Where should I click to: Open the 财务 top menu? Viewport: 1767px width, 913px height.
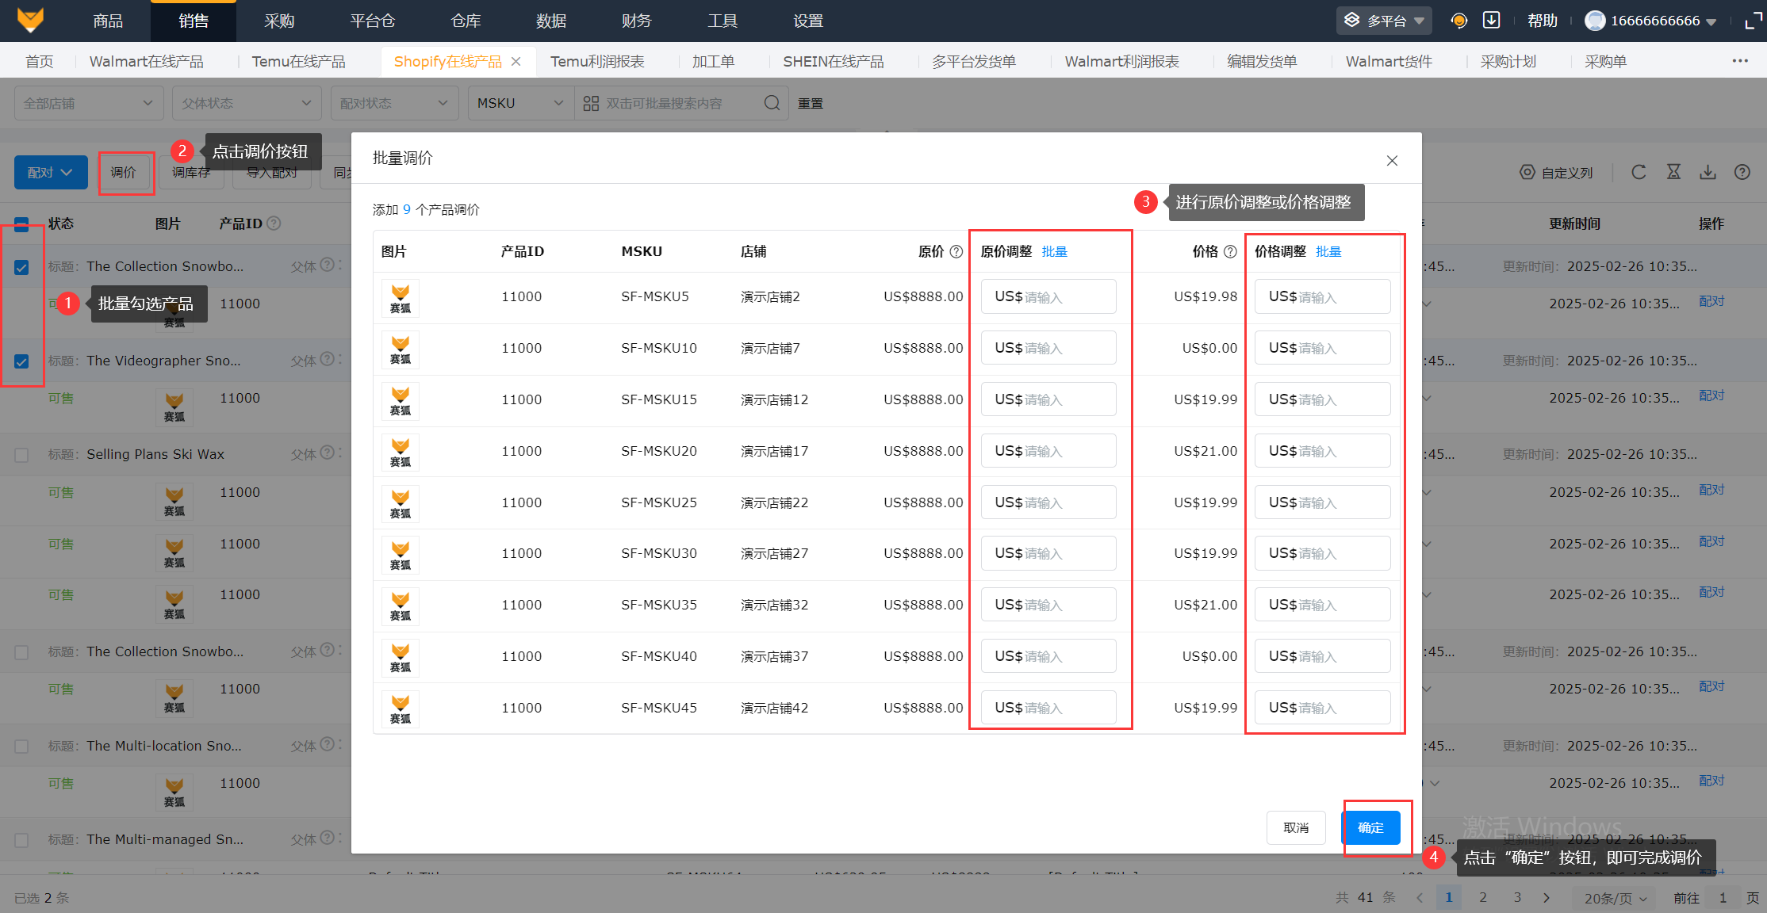tap(636, 21)
